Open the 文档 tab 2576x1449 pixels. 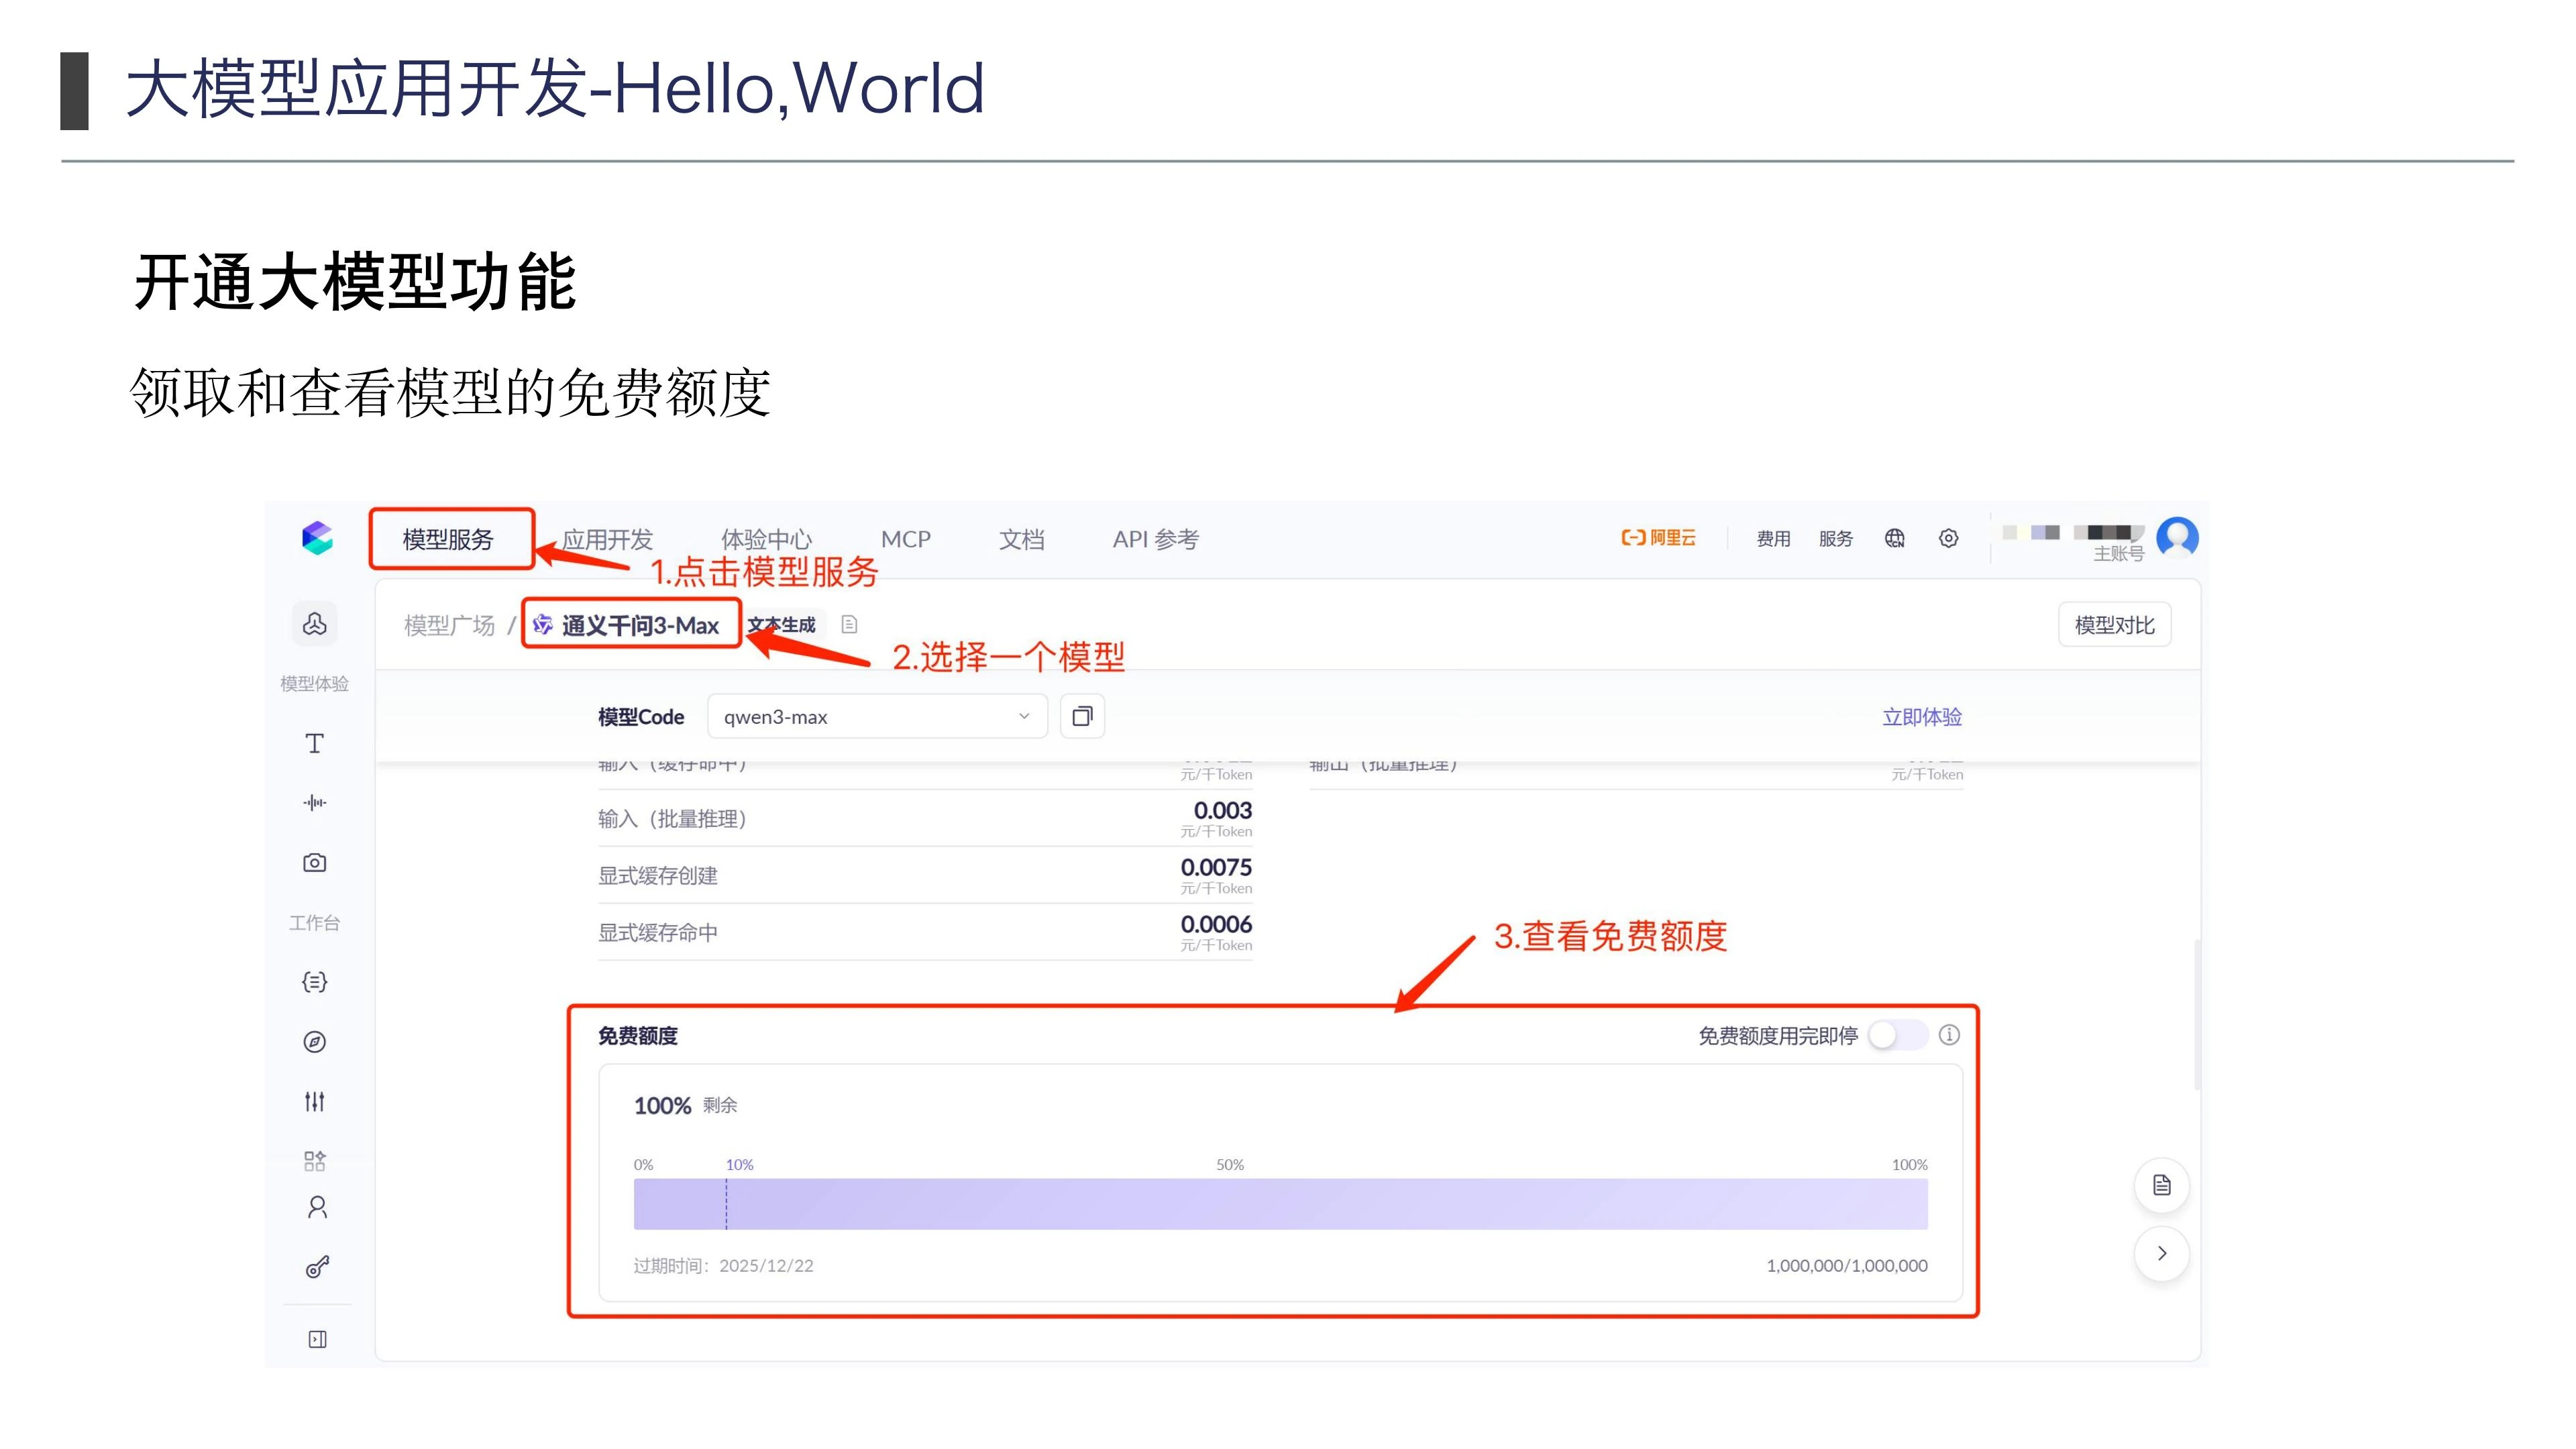tap(1022, 540)
